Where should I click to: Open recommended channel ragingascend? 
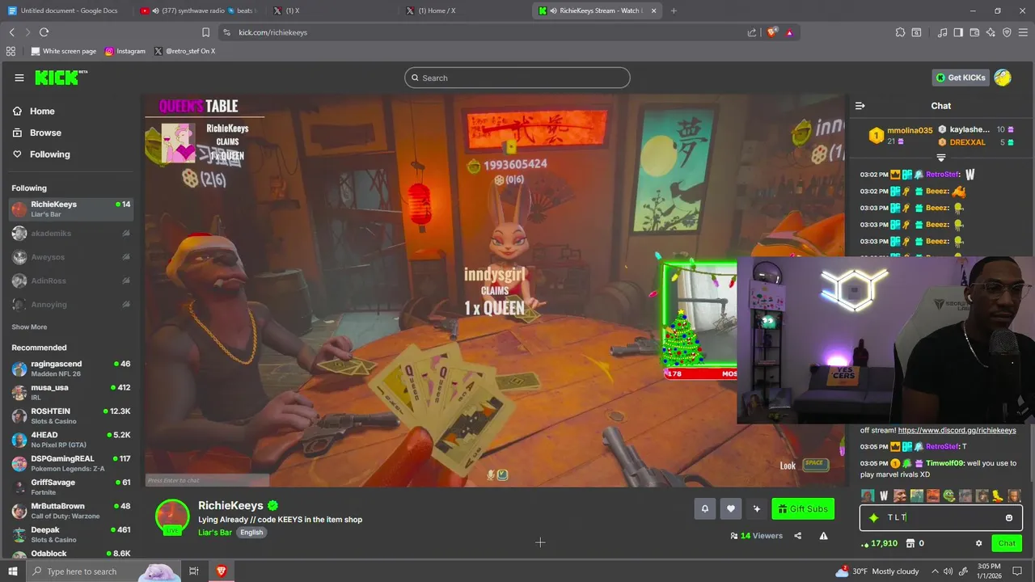71,369
